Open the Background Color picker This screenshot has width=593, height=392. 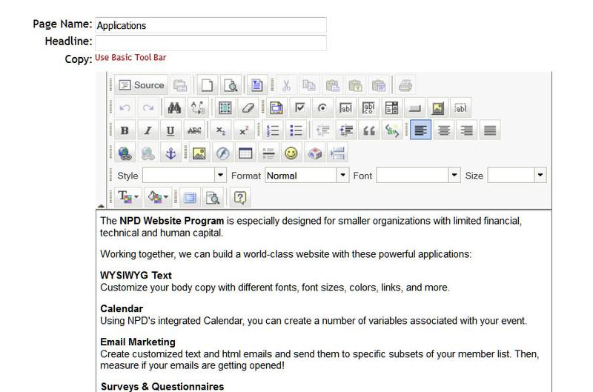coord(158,197)
